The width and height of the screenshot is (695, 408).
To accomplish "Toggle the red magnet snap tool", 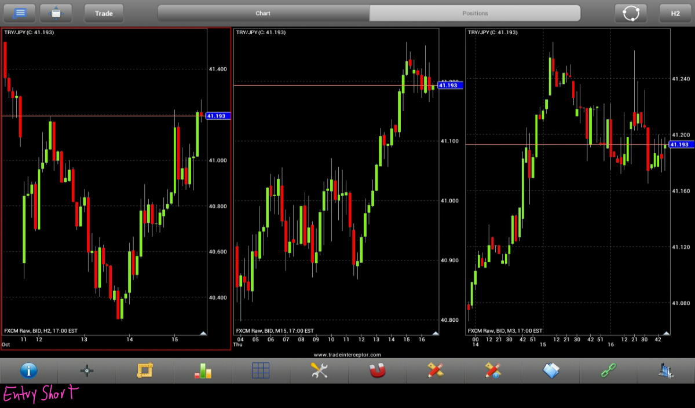I will point(377,370).
